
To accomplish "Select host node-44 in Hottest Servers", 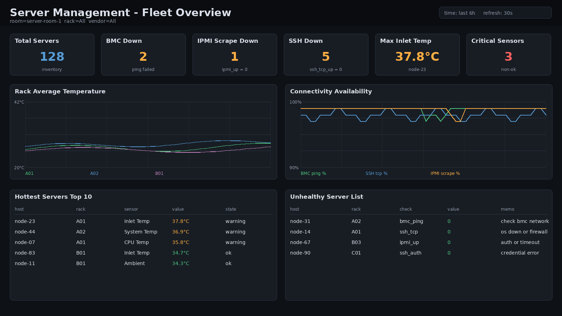I will [x=25, y=232].
